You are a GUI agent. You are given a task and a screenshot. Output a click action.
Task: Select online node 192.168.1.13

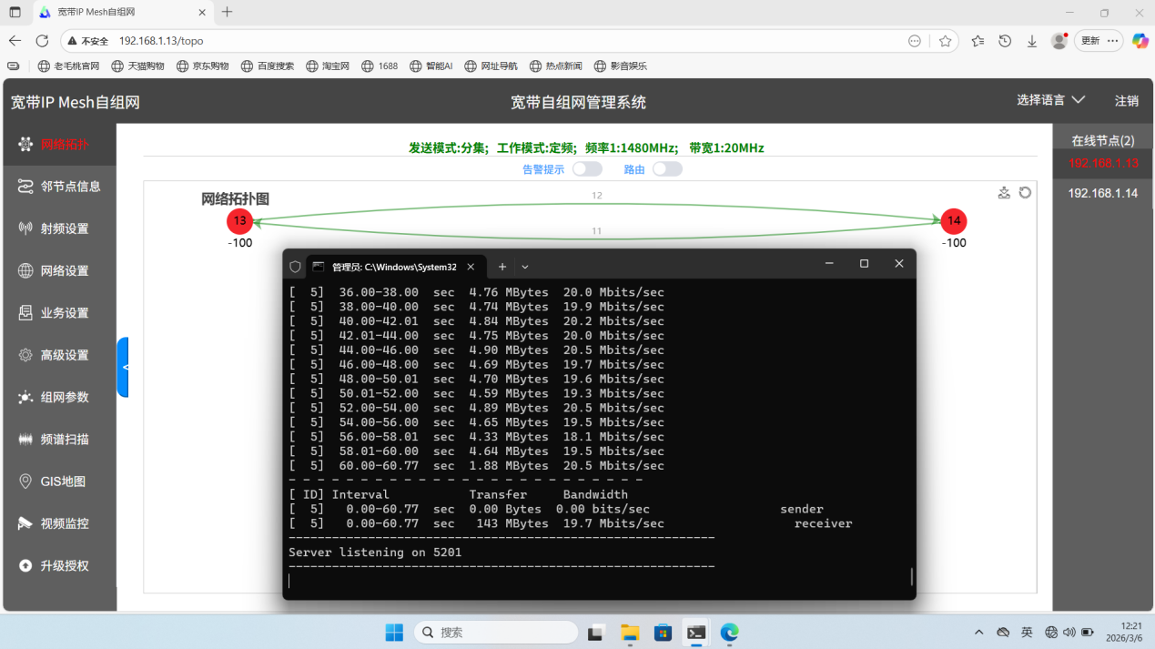1103,163
